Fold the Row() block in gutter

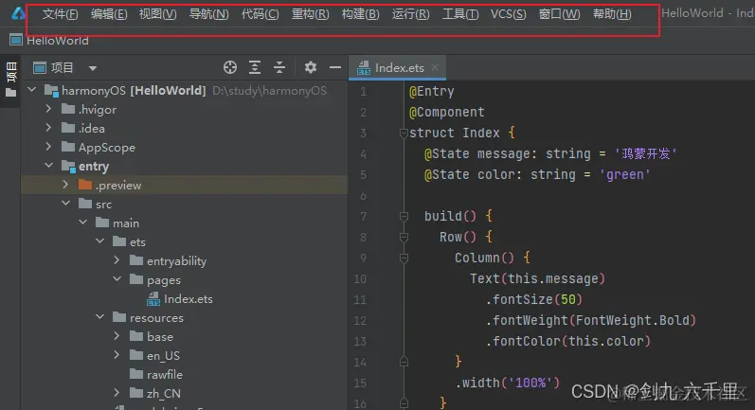404,237
